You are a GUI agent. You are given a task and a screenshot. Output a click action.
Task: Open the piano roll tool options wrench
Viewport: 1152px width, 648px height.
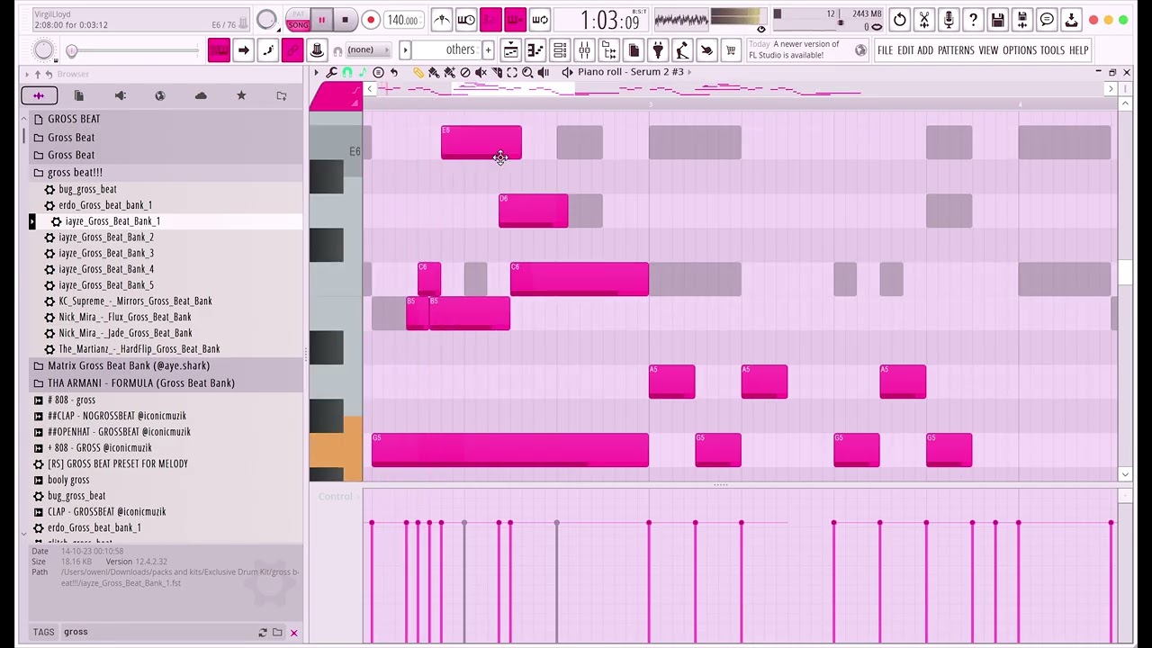point(331,72)
